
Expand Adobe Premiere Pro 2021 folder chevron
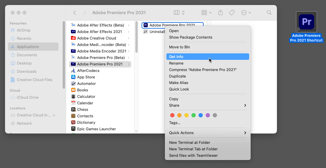click(129, 64)
